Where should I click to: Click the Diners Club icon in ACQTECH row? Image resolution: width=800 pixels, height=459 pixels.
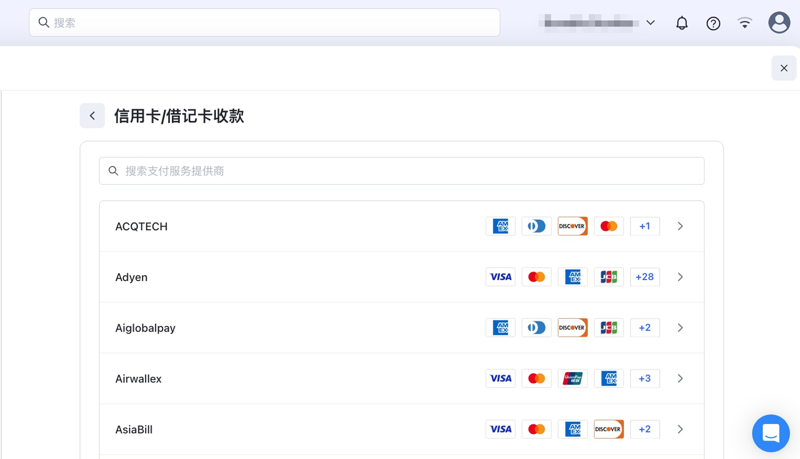coord(536,226)
